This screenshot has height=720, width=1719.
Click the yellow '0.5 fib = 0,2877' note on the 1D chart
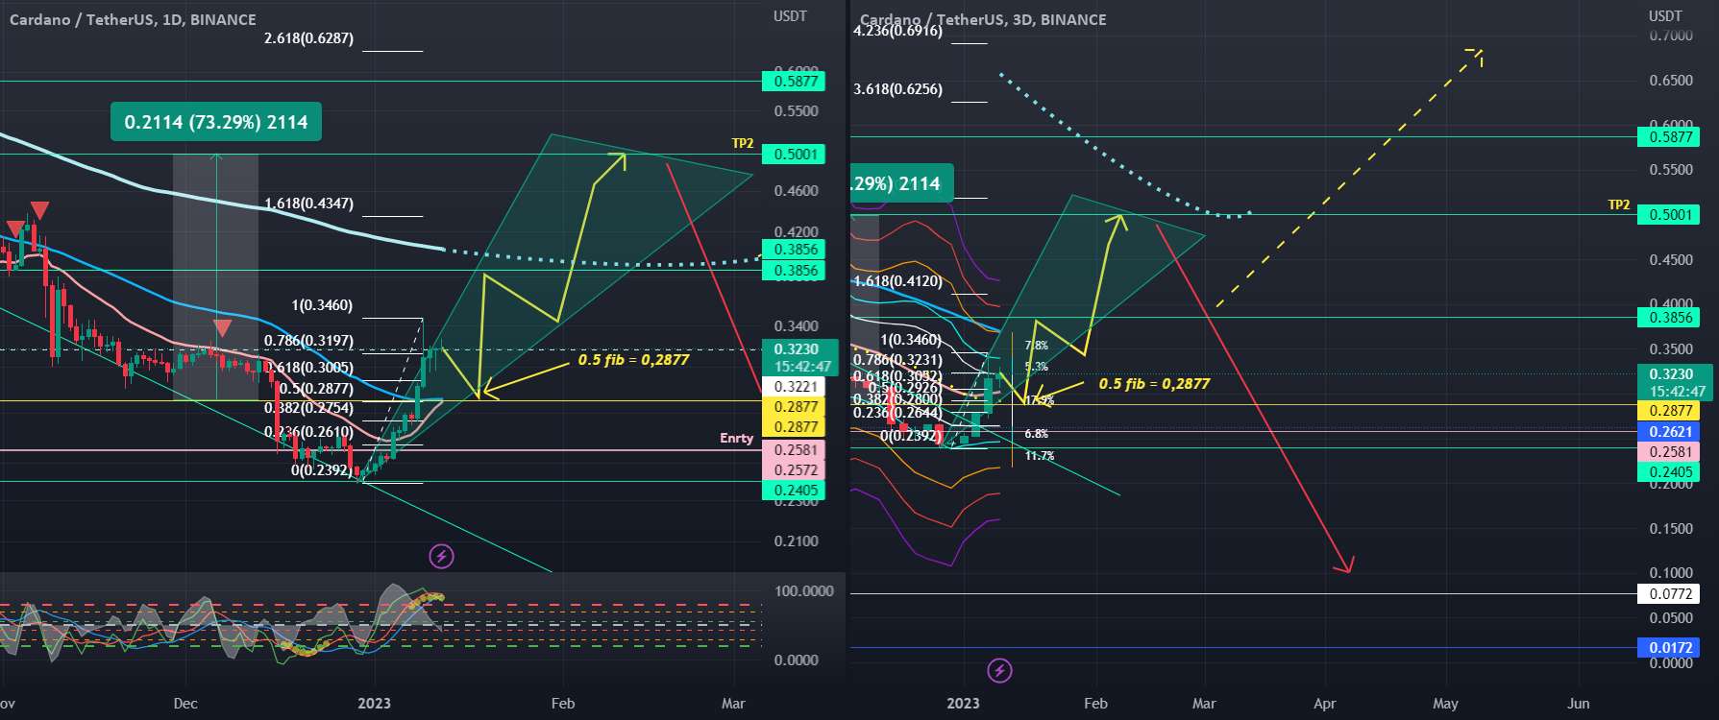[633, 360]
